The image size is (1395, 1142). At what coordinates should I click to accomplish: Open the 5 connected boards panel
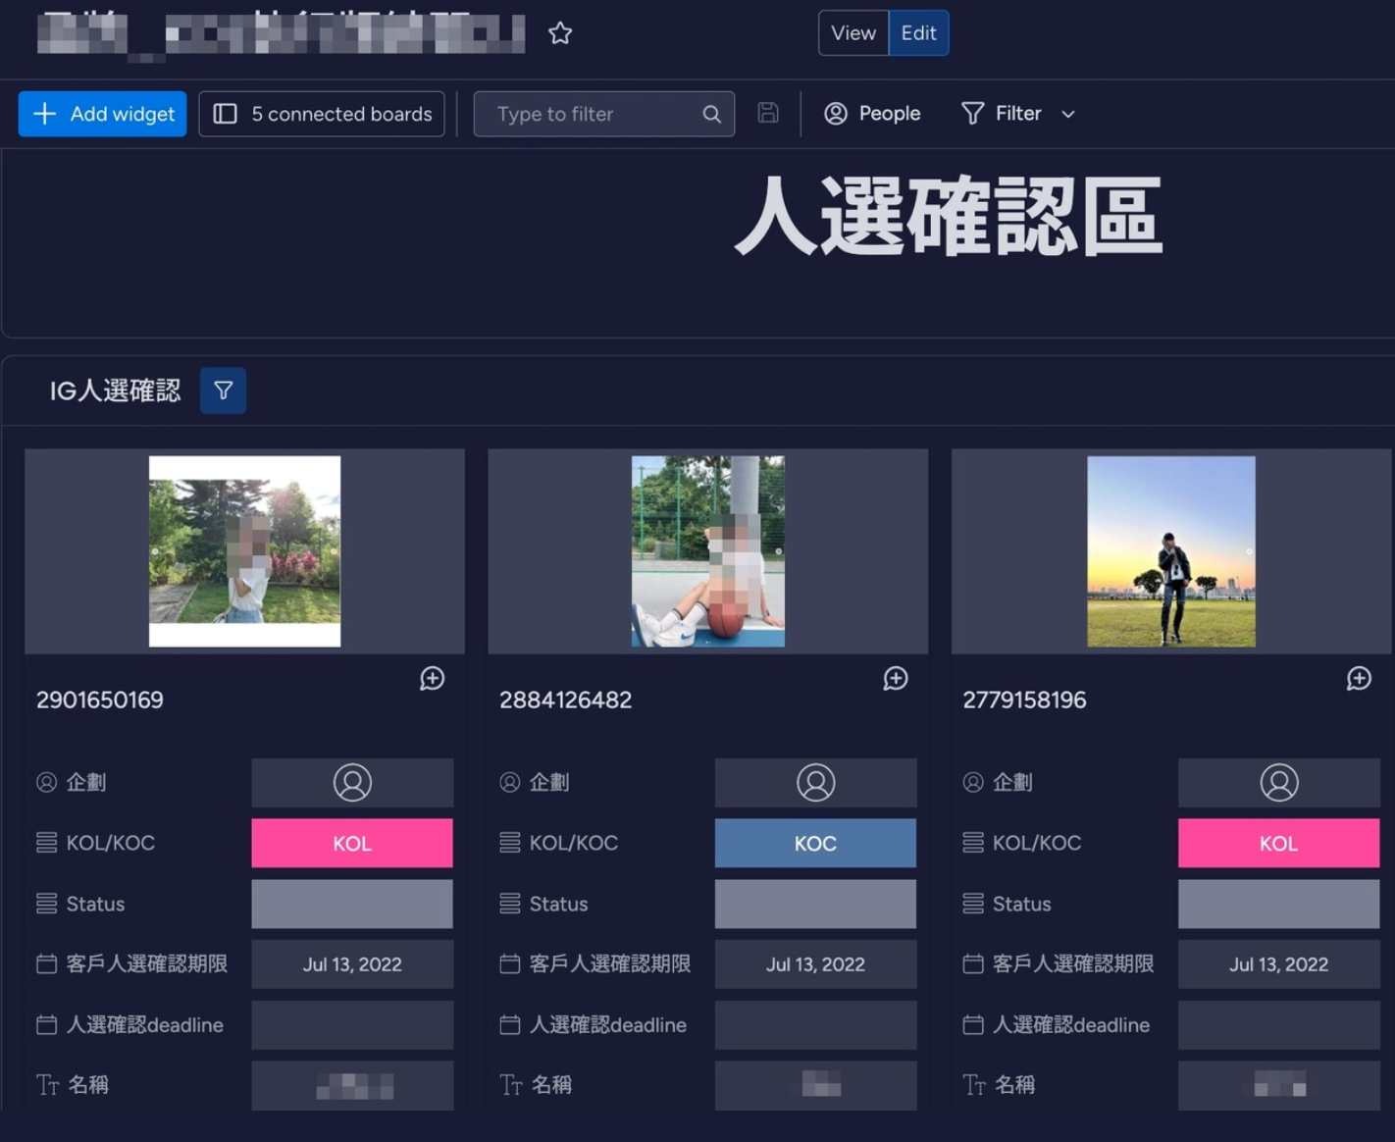[x=322, y=114]
